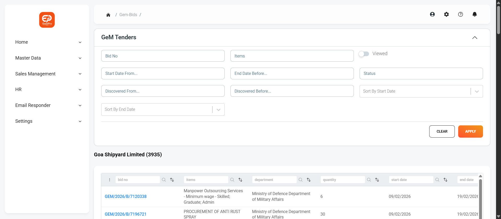Click the table vertical scrollbar thumb

point(480,199)
